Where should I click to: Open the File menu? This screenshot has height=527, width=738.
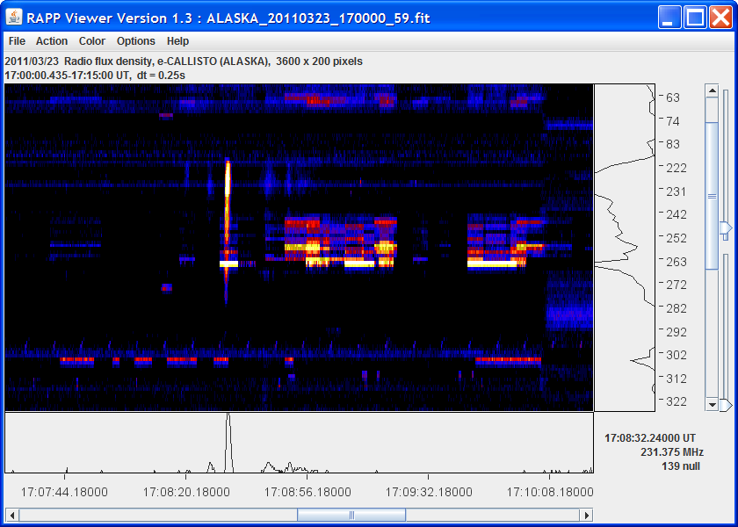(17, 41)
